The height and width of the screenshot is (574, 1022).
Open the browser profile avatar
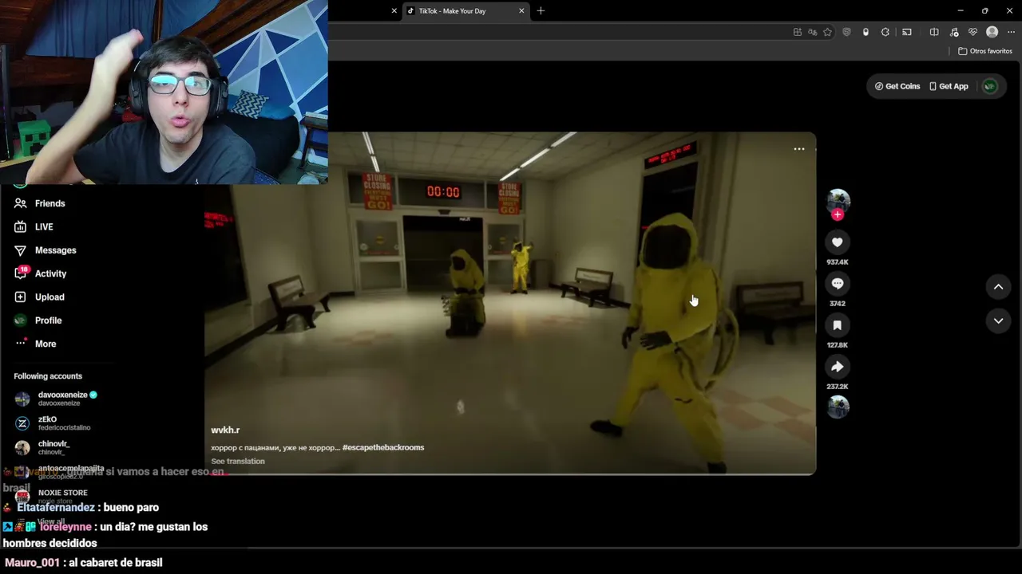click(x=992, y=32)
